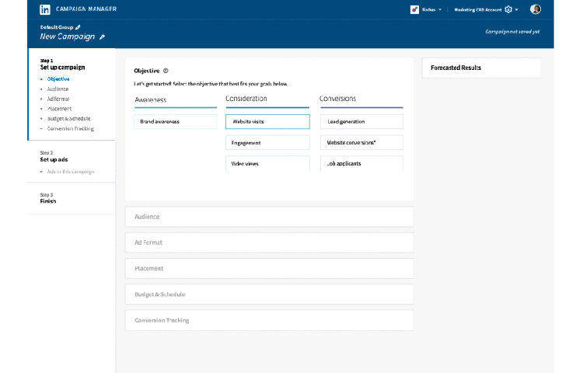Click the Job applicants objective
The image size is (583, 373).
[361, 163]
